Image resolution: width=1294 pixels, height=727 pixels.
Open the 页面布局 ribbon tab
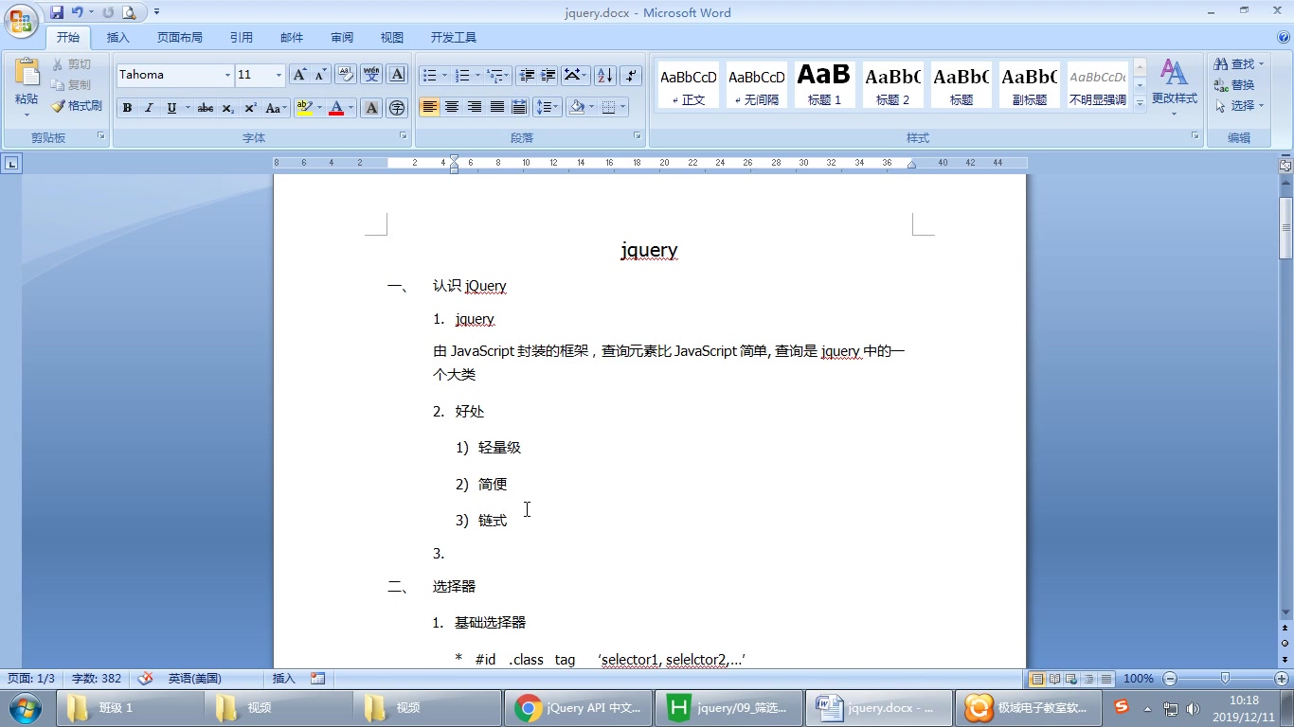[x=179, y=38]
